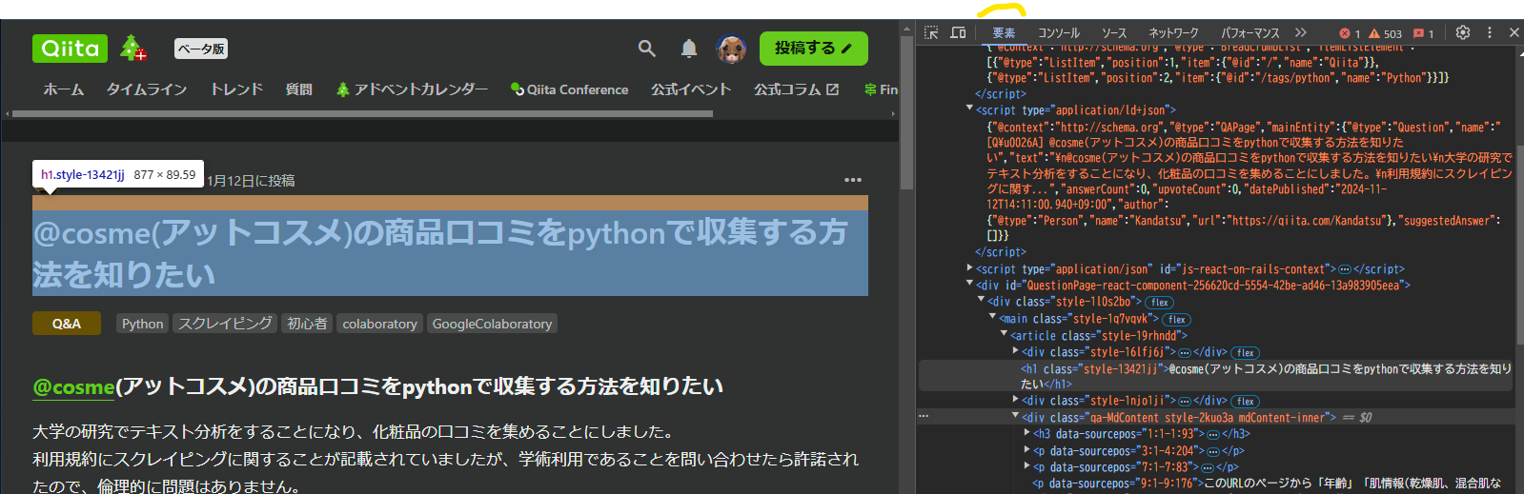Expand the style-1njo1ji div node
Screen dimensions: 1524x494
click(x=1016, y=401)
